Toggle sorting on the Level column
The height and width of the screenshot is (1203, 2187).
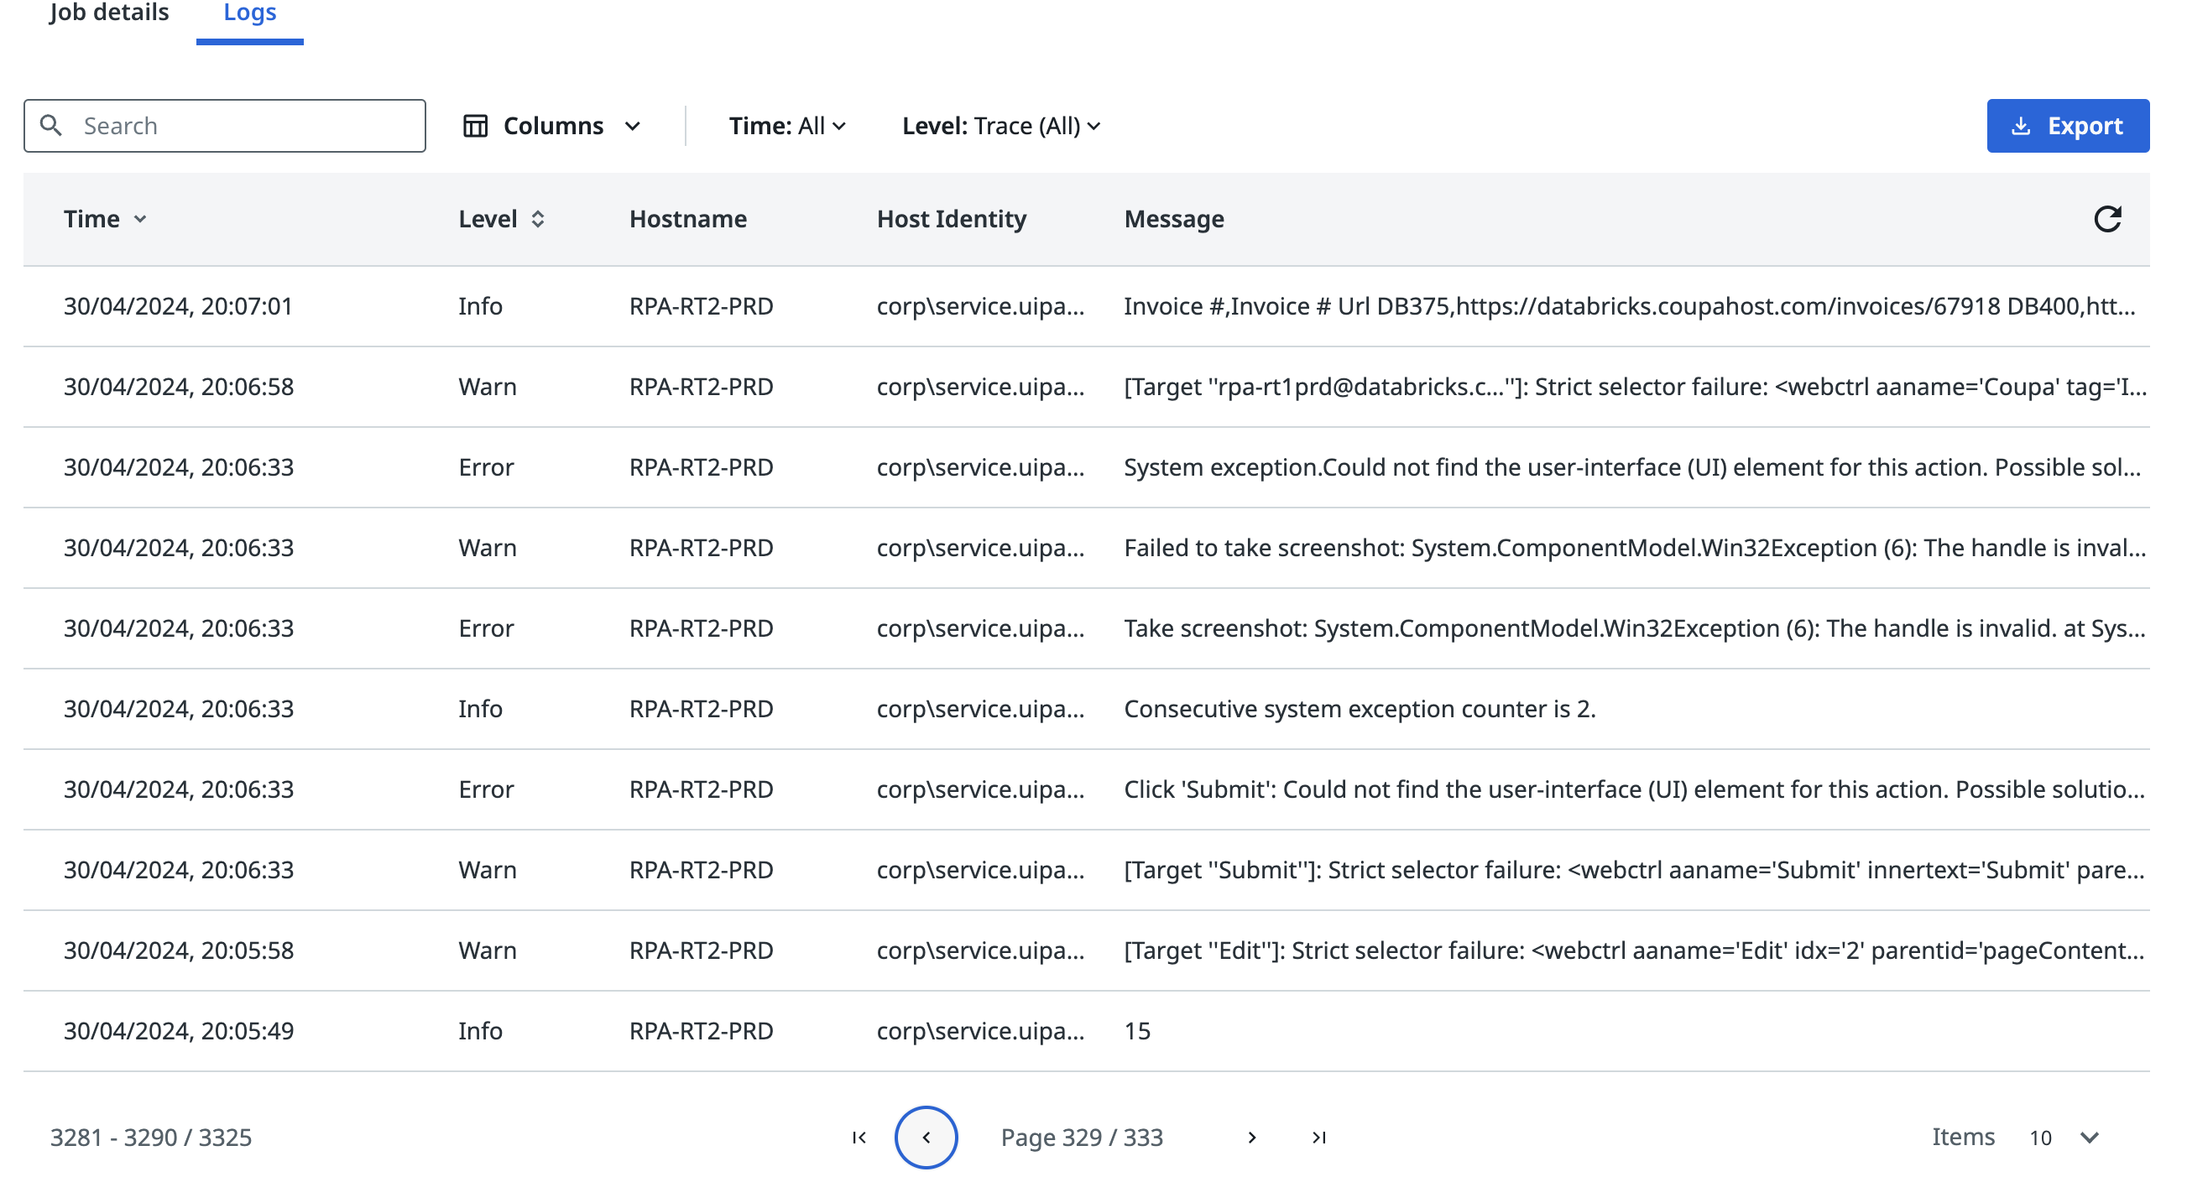point(538,218)
